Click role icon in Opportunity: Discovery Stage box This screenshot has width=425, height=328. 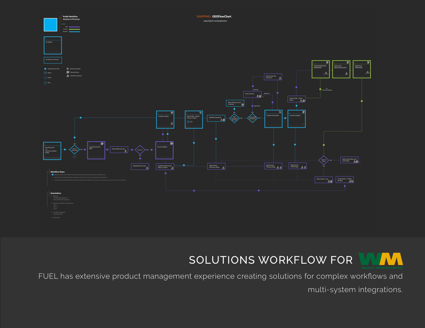(x=224, y=167)
